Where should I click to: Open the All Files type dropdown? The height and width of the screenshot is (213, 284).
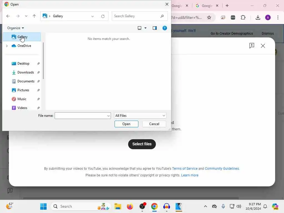tap(140, 116)
